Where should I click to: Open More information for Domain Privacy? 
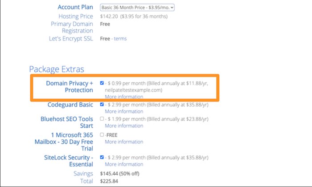(x=124, y=97)
